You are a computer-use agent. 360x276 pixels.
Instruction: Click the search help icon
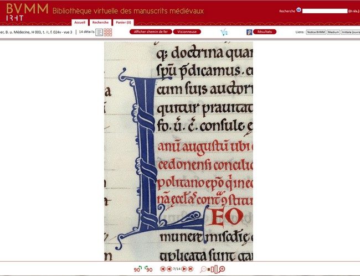click(x=299, y=10)
